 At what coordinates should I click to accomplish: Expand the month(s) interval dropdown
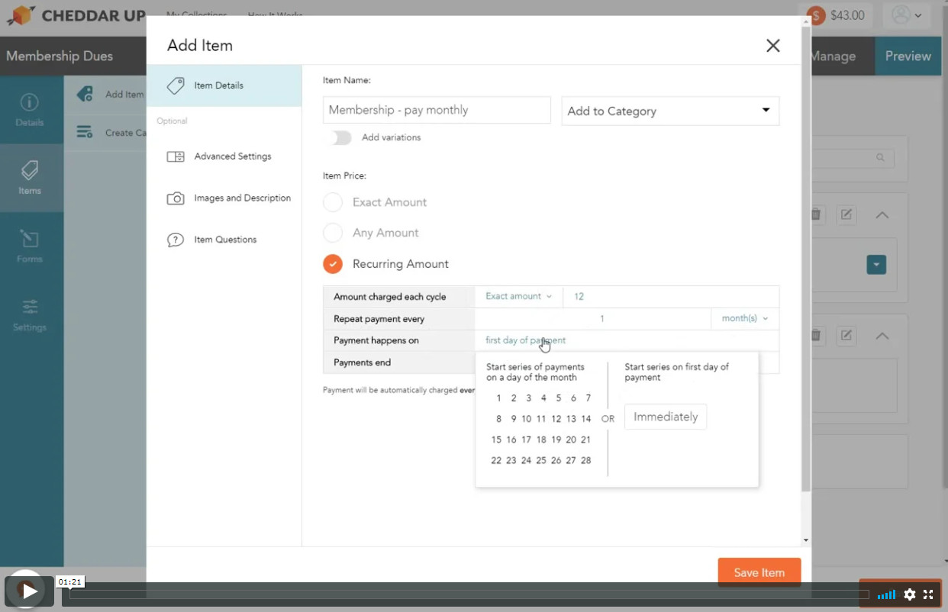[744, 318]
